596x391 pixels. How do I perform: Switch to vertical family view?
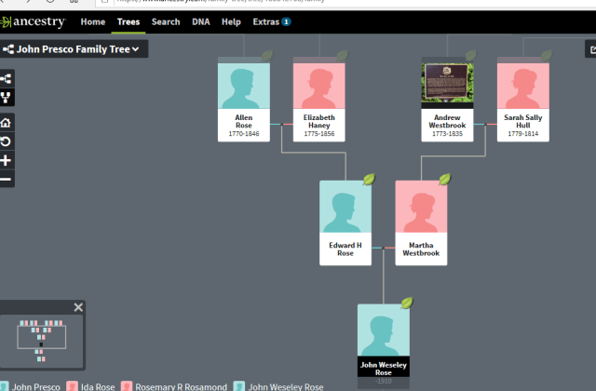point(7,98)
